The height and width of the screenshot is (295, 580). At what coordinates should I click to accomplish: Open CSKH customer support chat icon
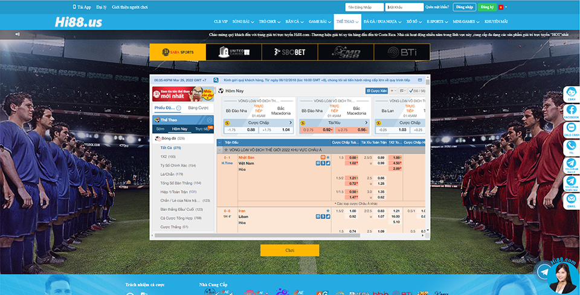click(x=571, y=94)
